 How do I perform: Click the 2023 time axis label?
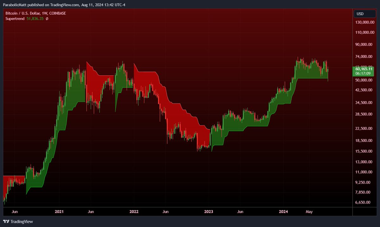pyautogui.click(x=209, y=211)
